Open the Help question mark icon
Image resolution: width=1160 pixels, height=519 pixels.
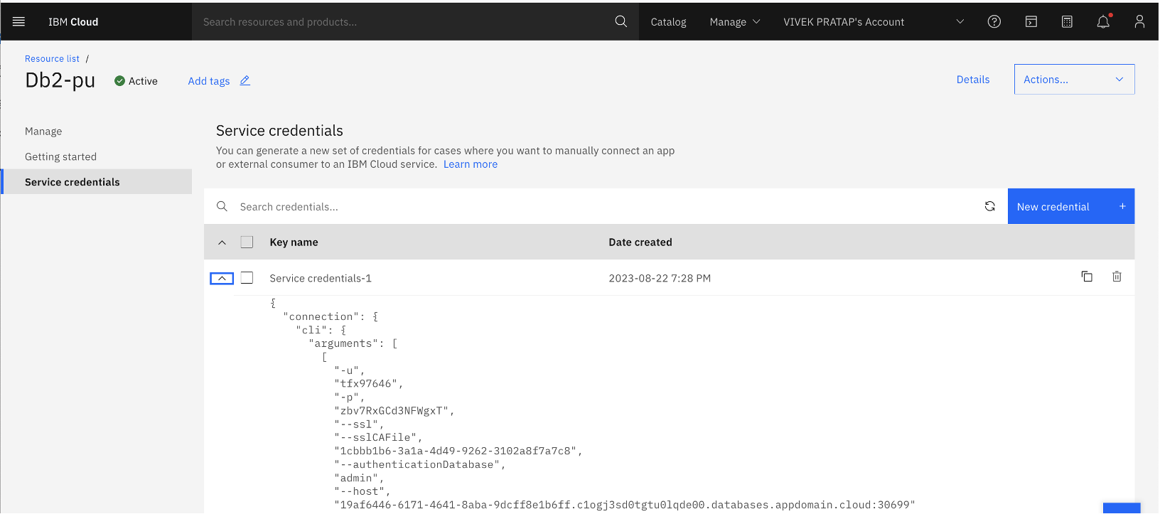(x=994, y=22)
